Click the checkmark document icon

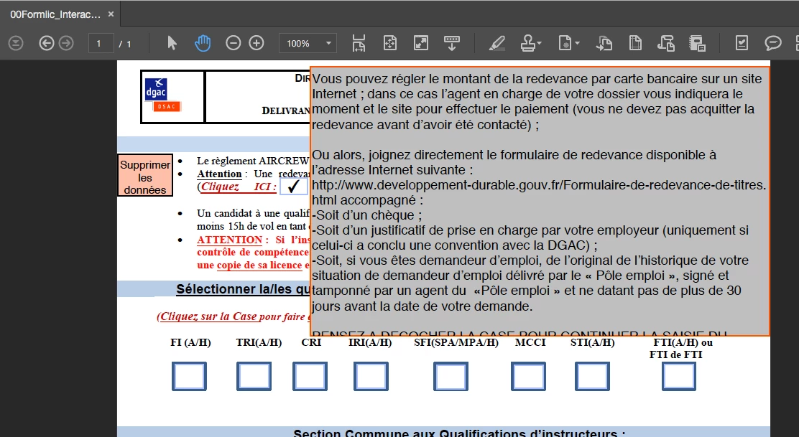click(742, 43)
